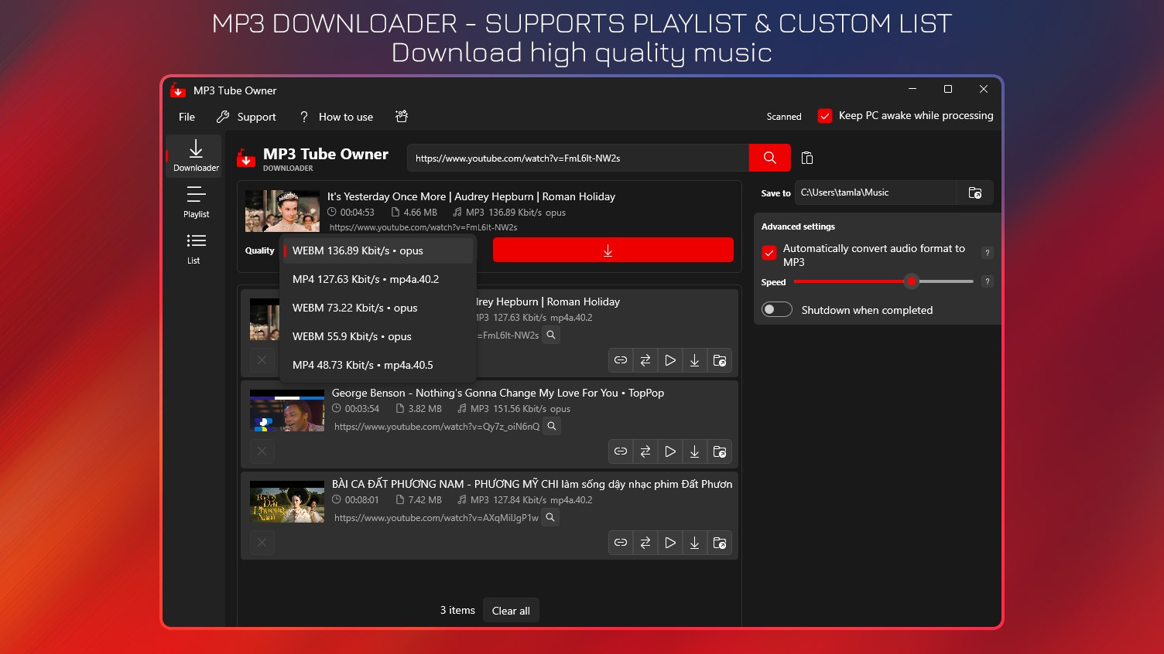Open the Downloader panel in the sidebar
This screenshot has width=1164, height=654.
point(194,155)
